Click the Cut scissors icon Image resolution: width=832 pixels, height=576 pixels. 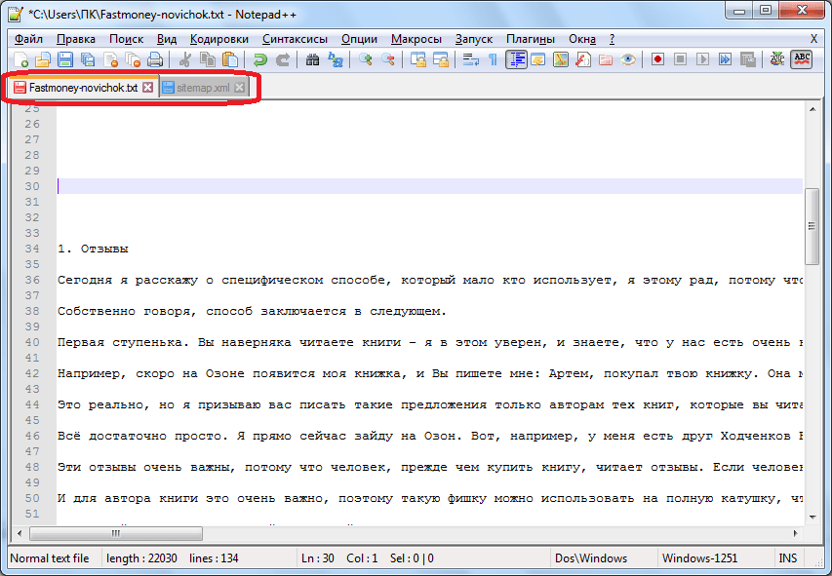pos(184,59)
